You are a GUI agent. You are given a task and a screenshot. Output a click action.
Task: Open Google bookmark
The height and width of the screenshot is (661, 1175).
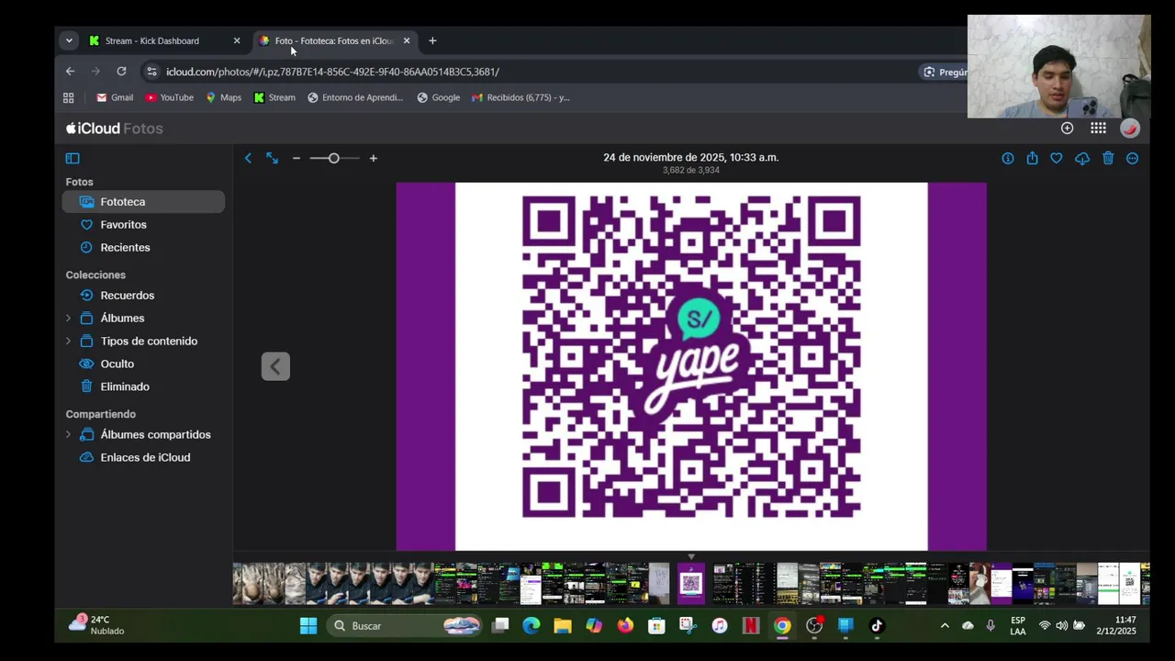tap(439, 97)
